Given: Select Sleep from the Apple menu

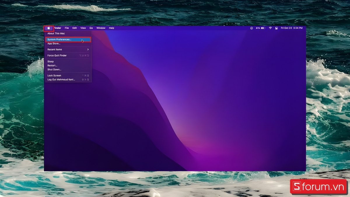Looking at the screenshot, I should (68, 62).
